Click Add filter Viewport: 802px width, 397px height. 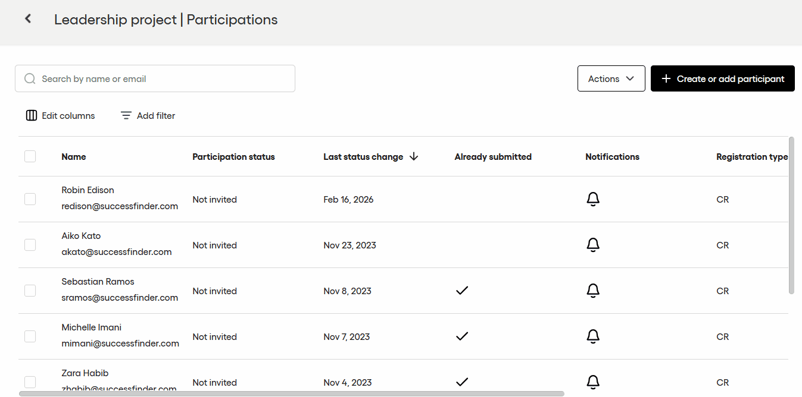pyautogui.click(x=148, y=115)
